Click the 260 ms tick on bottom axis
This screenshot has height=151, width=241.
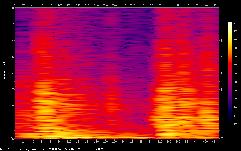(x=132, y=141)
